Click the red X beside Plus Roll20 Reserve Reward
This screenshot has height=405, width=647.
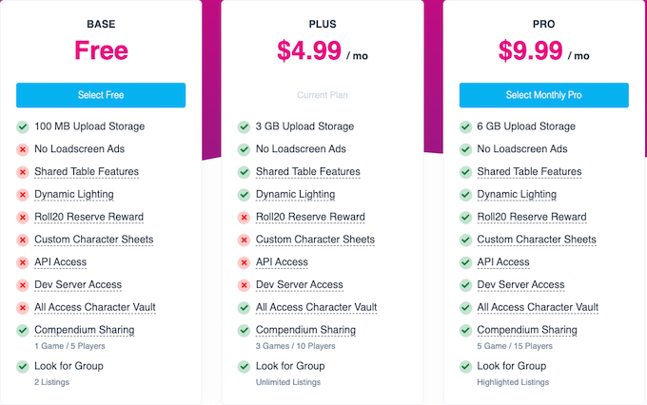[x=244, y=218]
